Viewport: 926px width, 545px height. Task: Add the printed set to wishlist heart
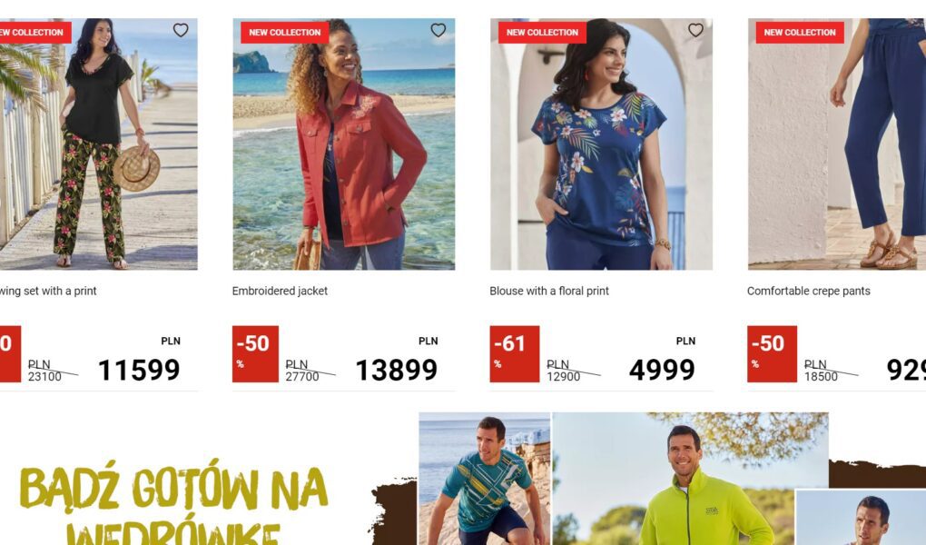(x=181, y=30)
